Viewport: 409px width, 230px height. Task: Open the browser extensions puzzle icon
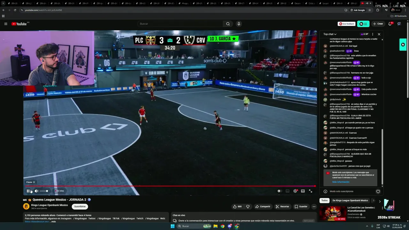pyautogui.click(x=378, y=10)
